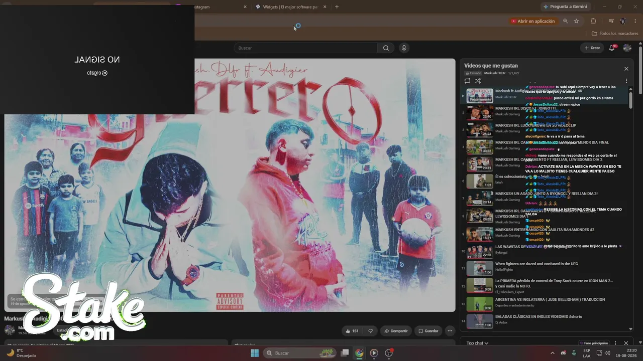Close the Videos que me gustan playlist panel
Image resolution: width=643 pixels, height=361 pixels.
coord(626,69)
